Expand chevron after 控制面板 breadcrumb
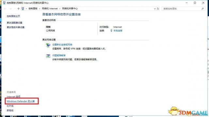This screenshot has width=209, height=117. click(40, 9)
